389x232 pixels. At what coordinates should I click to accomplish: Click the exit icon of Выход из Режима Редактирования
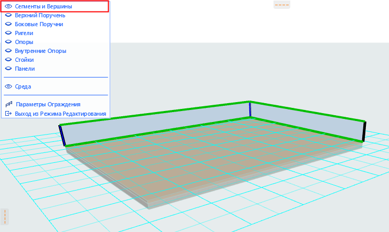pyautogui.click(x=8, y=114)
